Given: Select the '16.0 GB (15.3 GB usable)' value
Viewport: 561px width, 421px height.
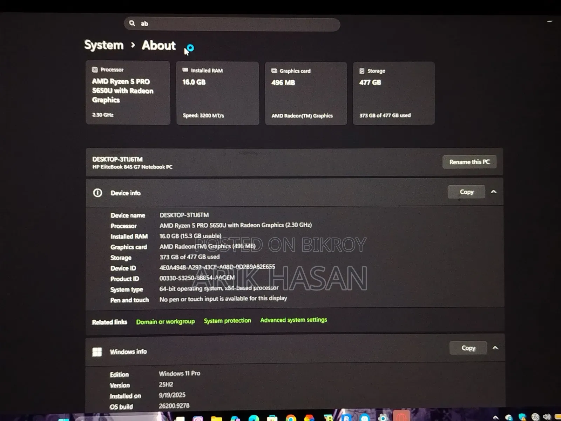Looking at the screenshot, I should coord(190,236).
